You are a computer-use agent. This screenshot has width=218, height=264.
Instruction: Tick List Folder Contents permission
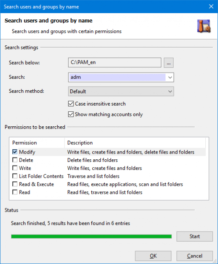(x=15, y=176)
